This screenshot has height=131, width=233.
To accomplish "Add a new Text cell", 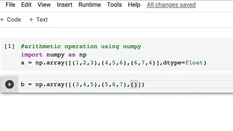I will pos(39,20).
